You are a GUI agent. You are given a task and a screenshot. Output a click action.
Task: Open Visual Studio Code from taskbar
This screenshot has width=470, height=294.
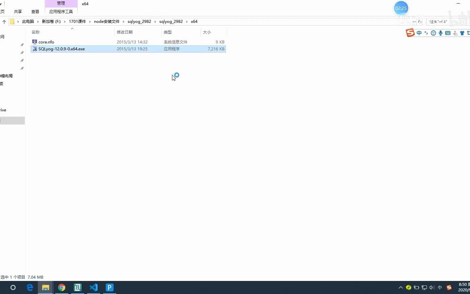(x=93, y=287)
